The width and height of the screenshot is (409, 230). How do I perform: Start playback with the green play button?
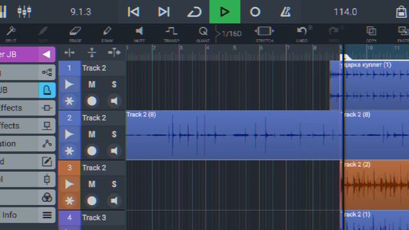224,11
